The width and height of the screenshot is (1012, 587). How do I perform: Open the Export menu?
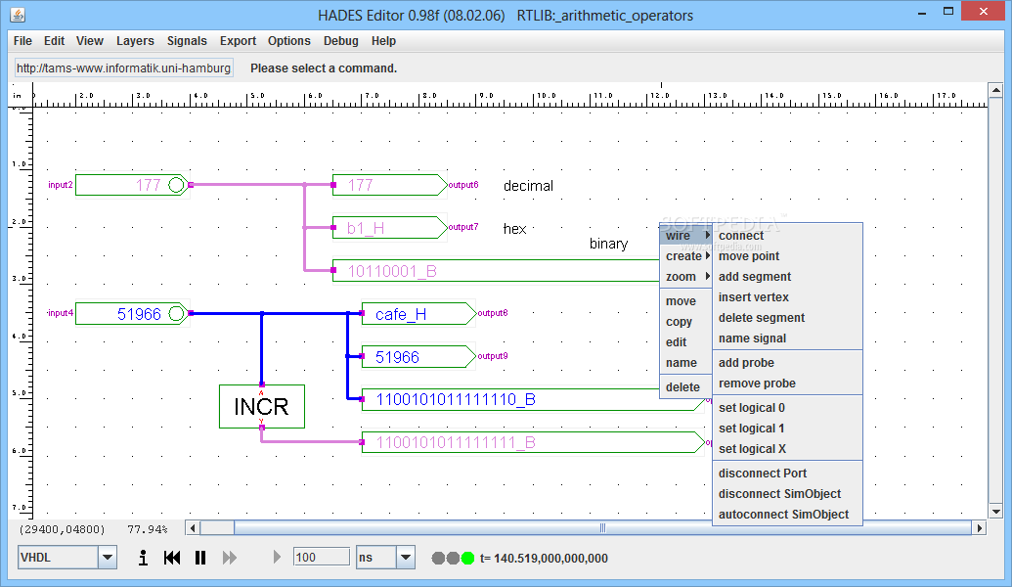click(239, 41)
